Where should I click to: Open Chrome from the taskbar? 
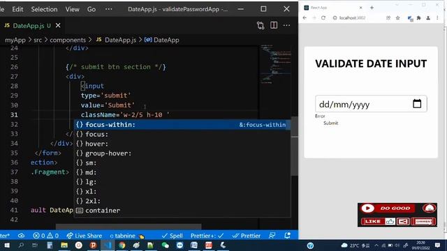coord(122,245)
